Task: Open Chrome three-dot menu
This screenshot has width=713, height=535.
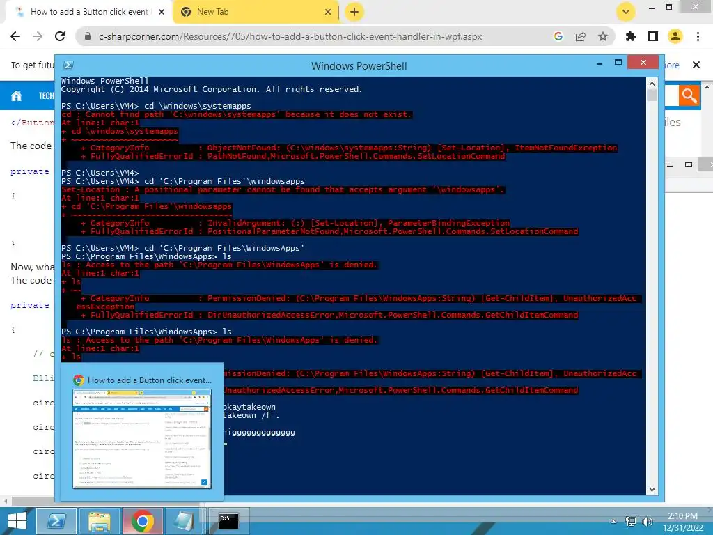Action: click(x=698, y=36)
